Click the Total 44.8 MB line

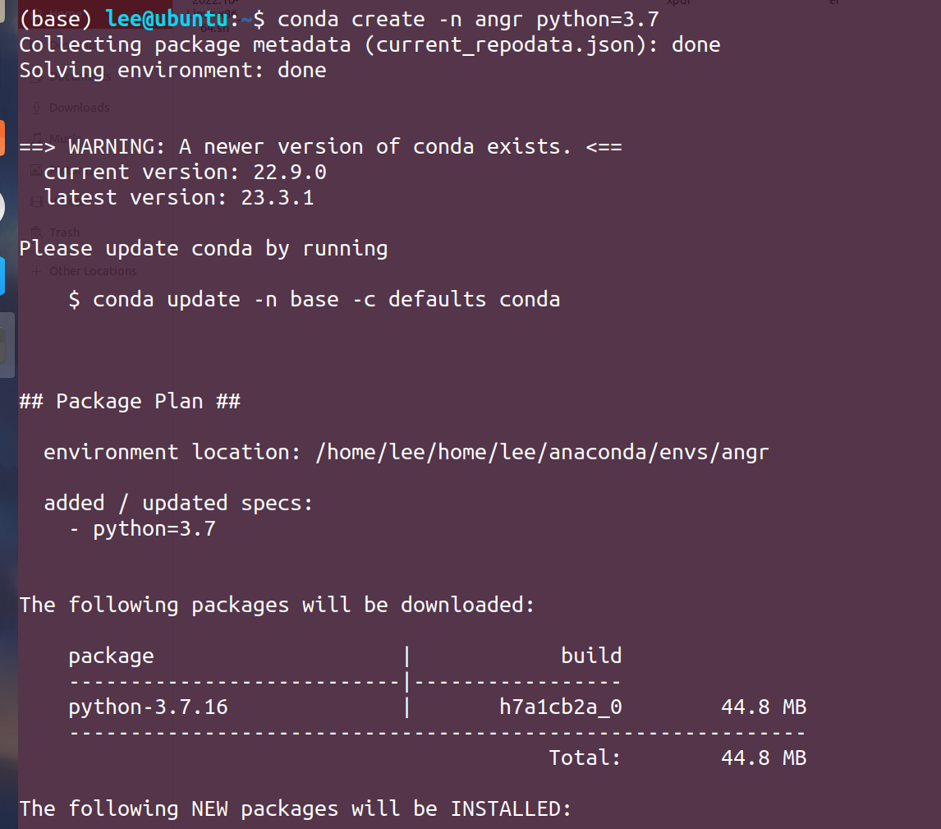(x=677, y=758)
